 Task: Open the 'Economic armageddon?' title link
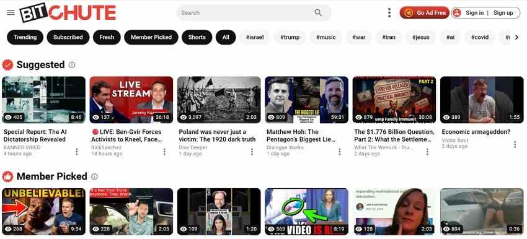pos(476,132)
